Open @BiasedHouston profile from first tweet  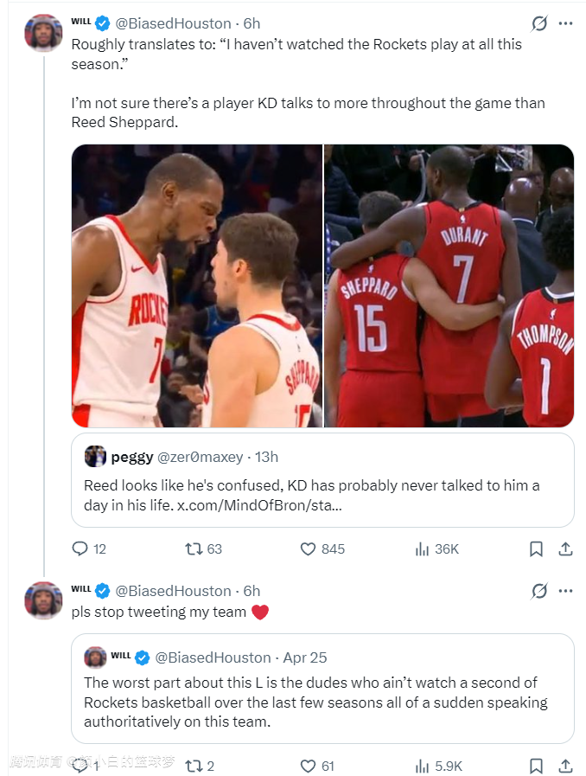pyautogui.click(x=173, y=23)
